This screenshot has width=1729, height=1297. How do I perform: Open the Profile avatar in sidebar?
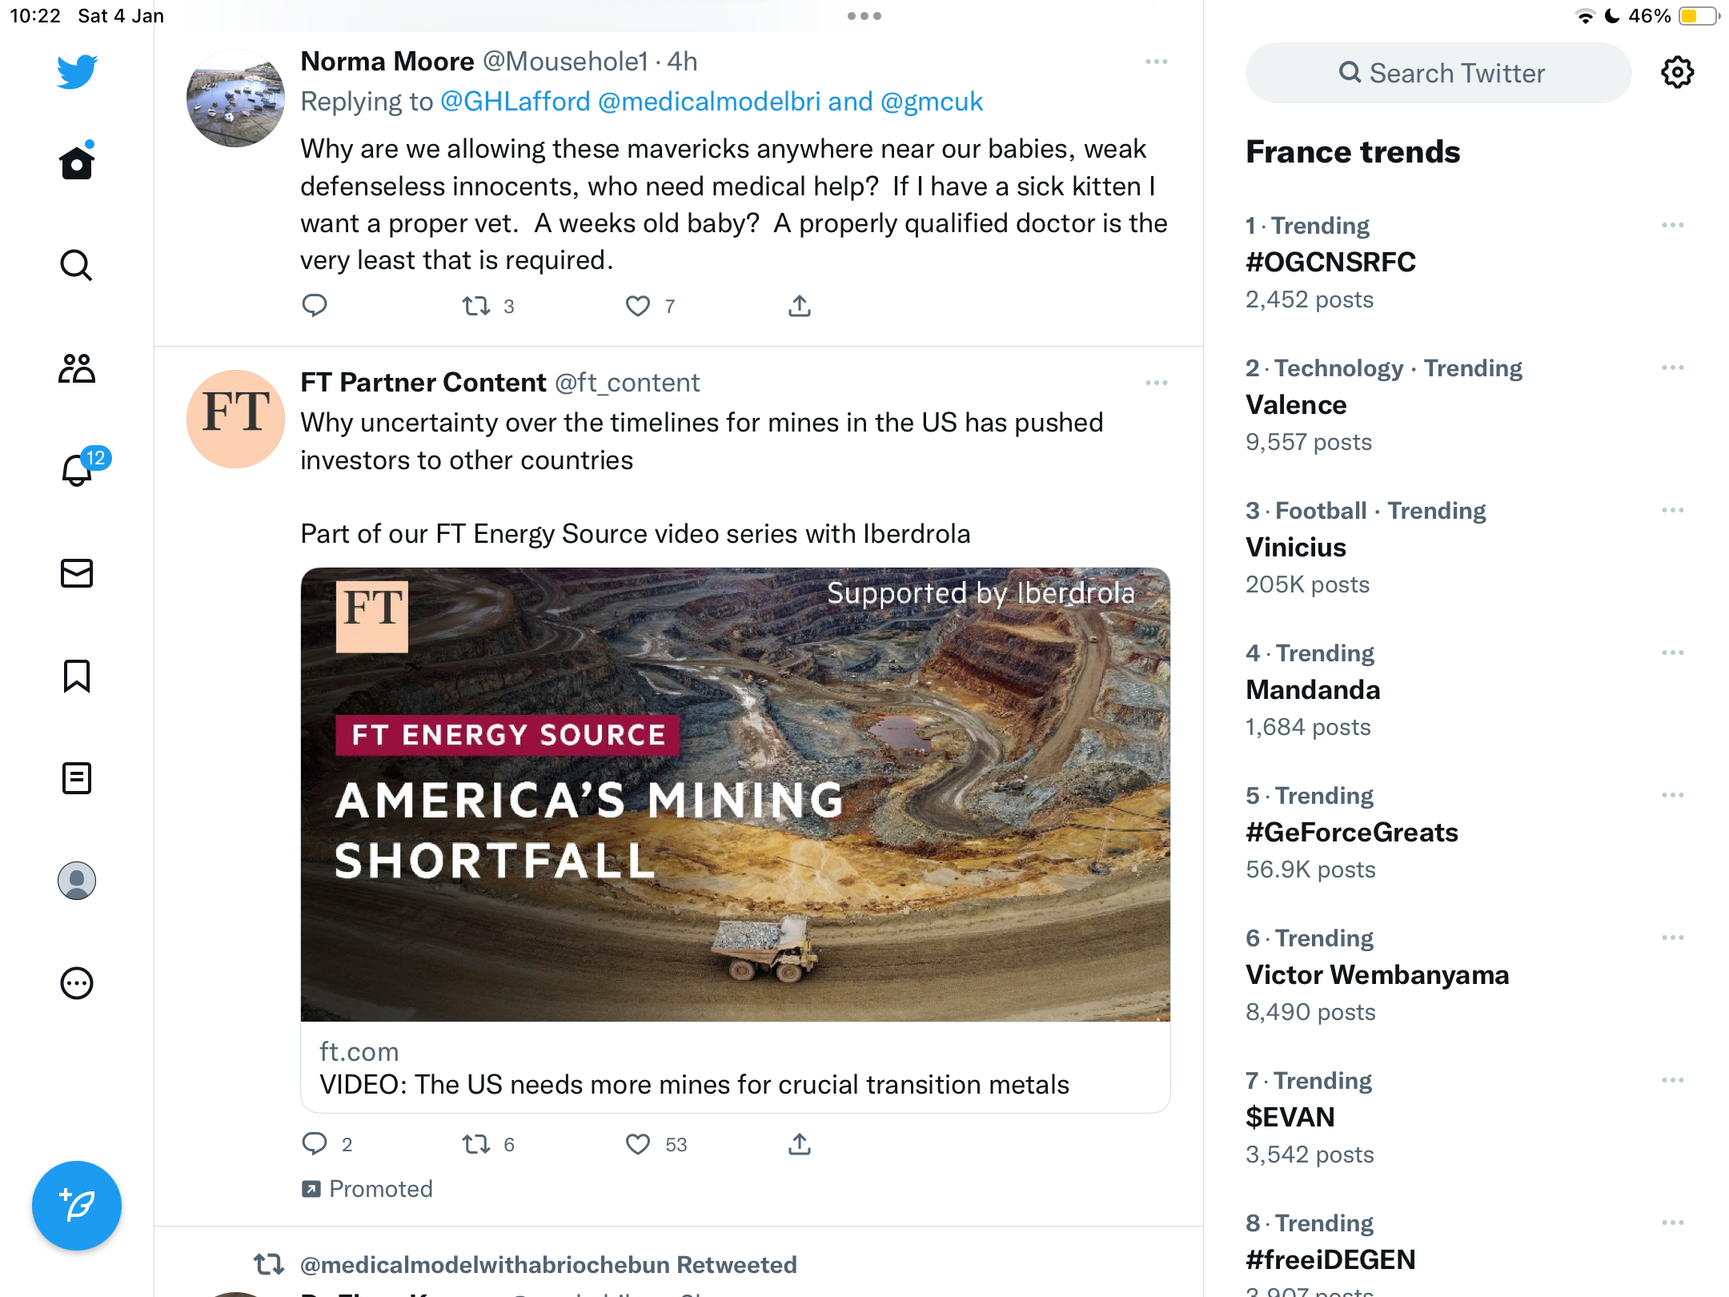(77, 881)
